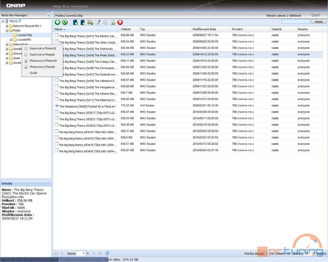Sort by the Velikost column header
Screen dimensions: 328x262
129,29
